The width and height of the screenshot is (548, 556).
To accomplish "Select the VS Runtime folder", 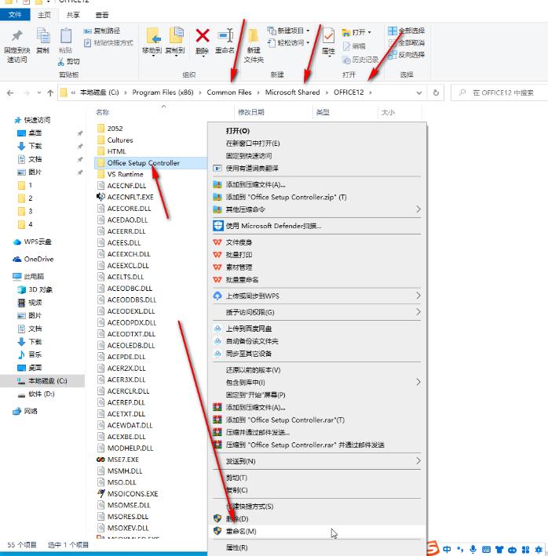I will 125,174.
